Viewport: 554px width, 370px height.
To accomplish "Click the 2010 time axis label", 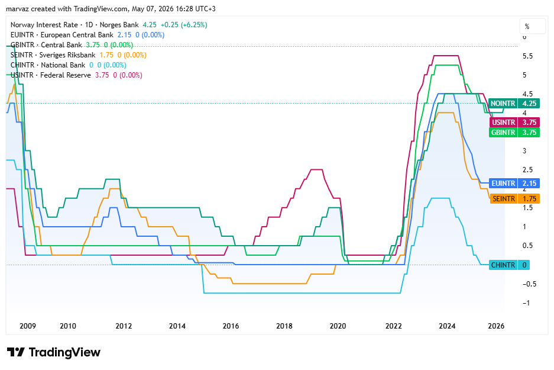I will pyautogui.click(x=68, y=326).
